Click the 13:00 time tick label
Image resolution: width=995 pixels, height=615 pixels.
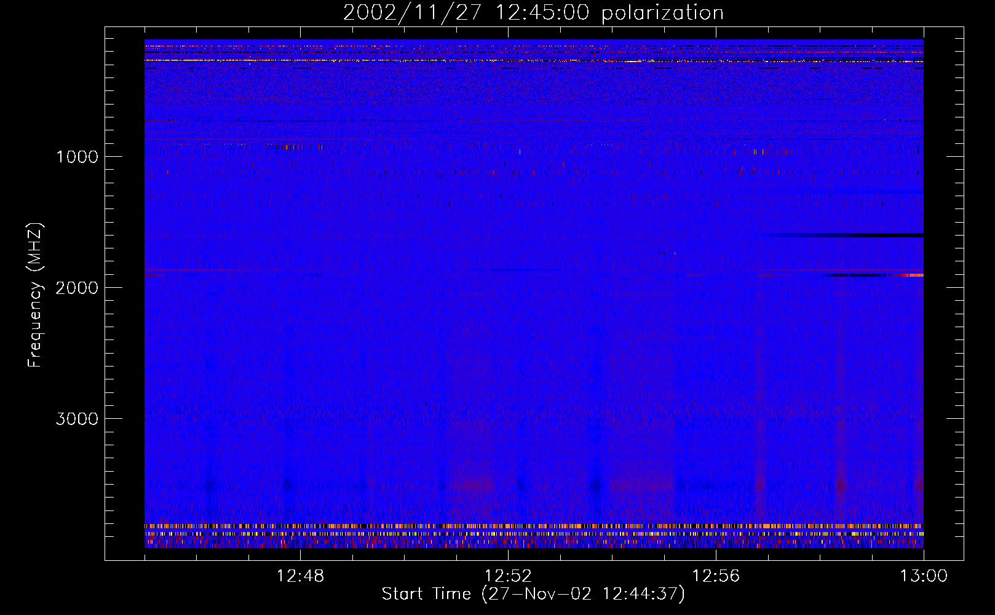coord(924,576)
